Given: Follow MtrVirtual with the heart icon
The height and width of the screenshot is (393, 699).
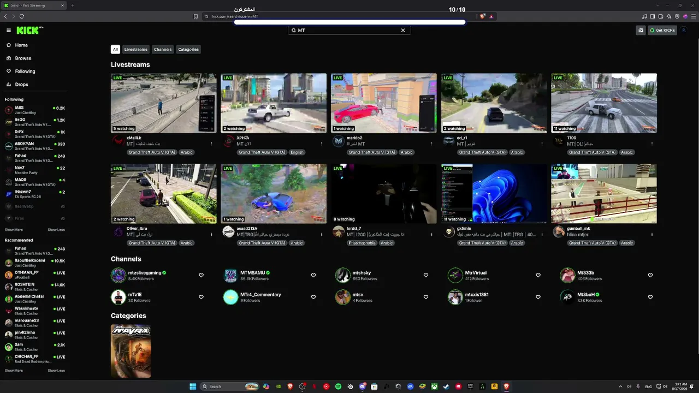Looking at the screenshot, I should 538,275.
